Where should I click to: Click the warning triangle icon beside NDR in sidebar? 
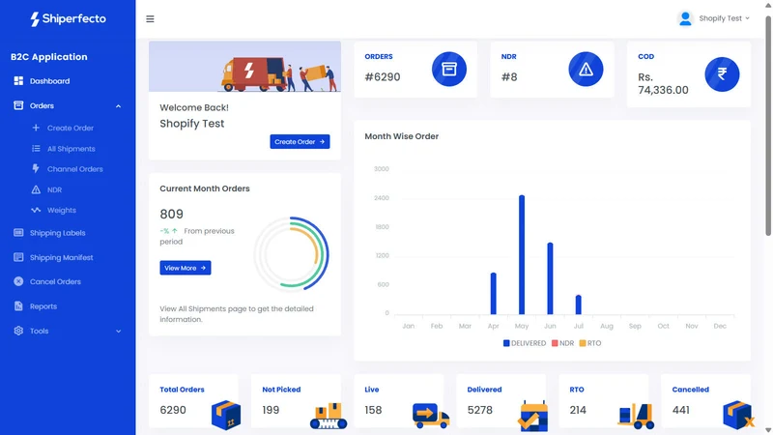tap(36, 189)
